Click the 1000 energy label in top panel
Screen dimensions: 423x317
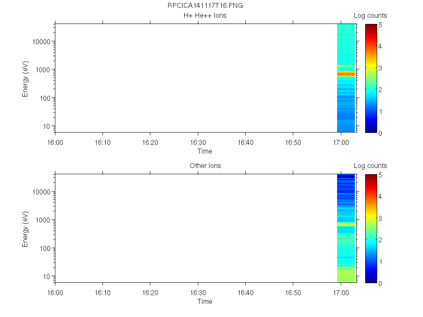tap(43, 70)
